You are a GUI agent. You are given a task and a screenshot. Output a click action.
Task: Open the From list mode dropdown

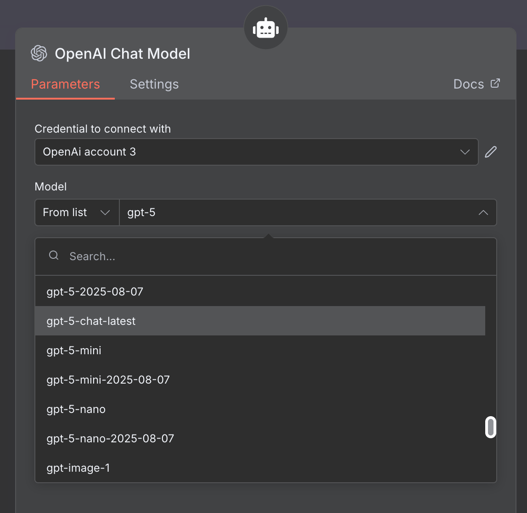click(77, 212)
